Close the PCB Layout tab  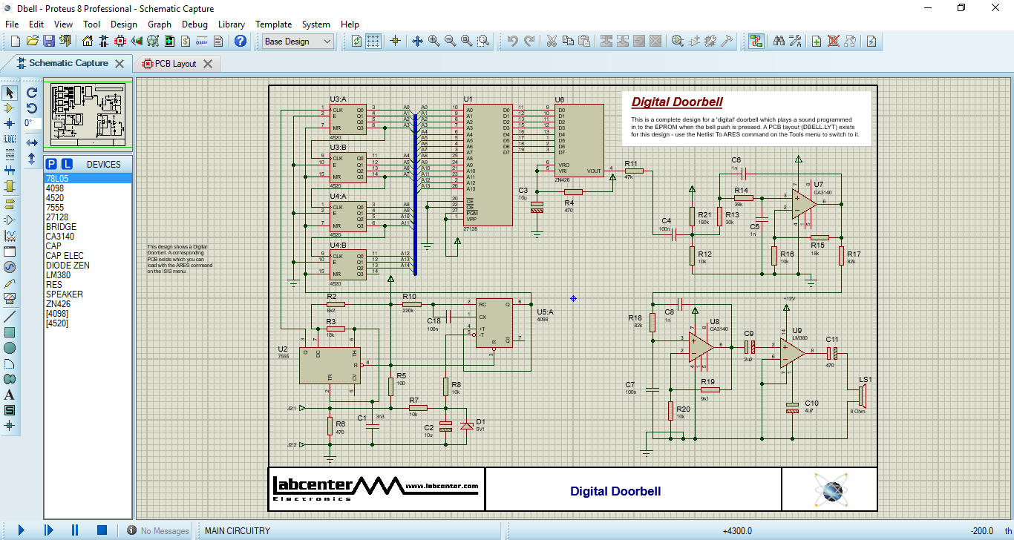coord(208,64)
